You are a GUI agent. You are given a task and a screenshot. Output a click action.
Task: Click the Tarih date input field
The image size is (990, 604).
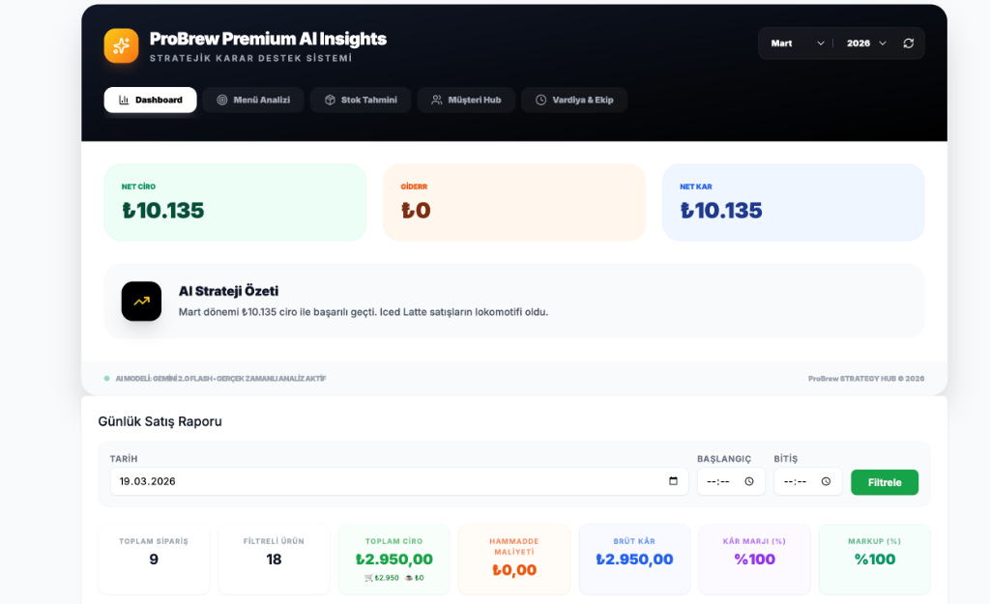click(x=387, y=481)
